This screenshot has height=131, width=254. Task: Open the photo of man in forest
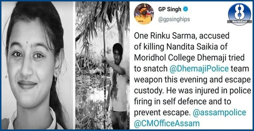(x=102, y=65)
